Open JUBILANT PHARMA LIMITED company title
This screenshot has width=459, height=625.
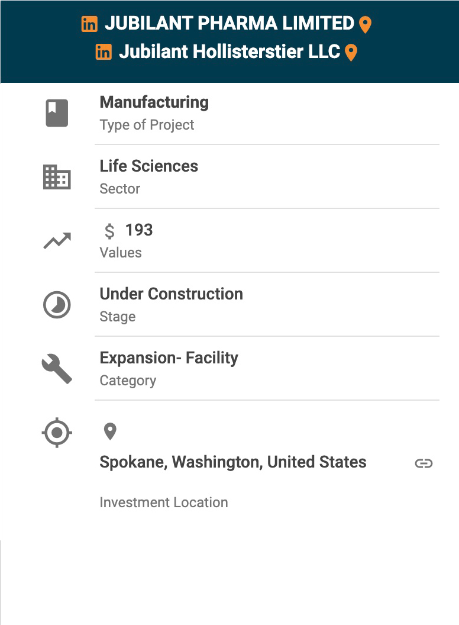coord(229,24)
